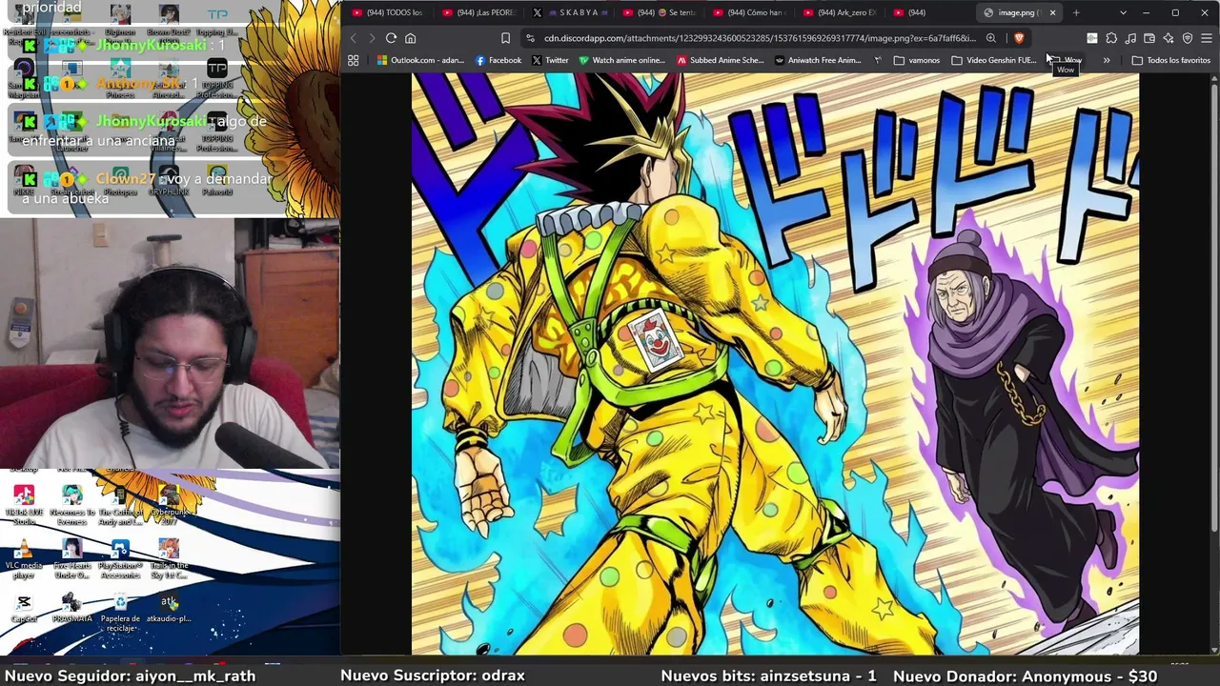Open the Brave VPN shield icon
Screen dimensions: 1220x686
tap(1188, 38)
